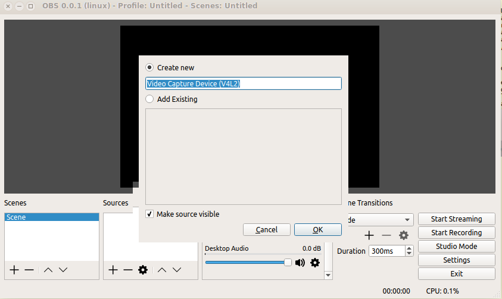Select the Add Existing radio button
The width and height of the screenshot is (502, 299).
(149, 99)
